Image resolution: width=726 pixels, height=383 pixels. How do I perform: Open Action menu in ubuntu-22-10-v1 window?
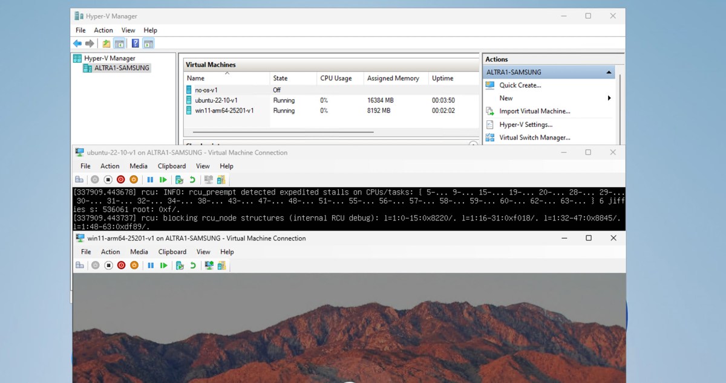pyautogui.click(x=110, y=166)
